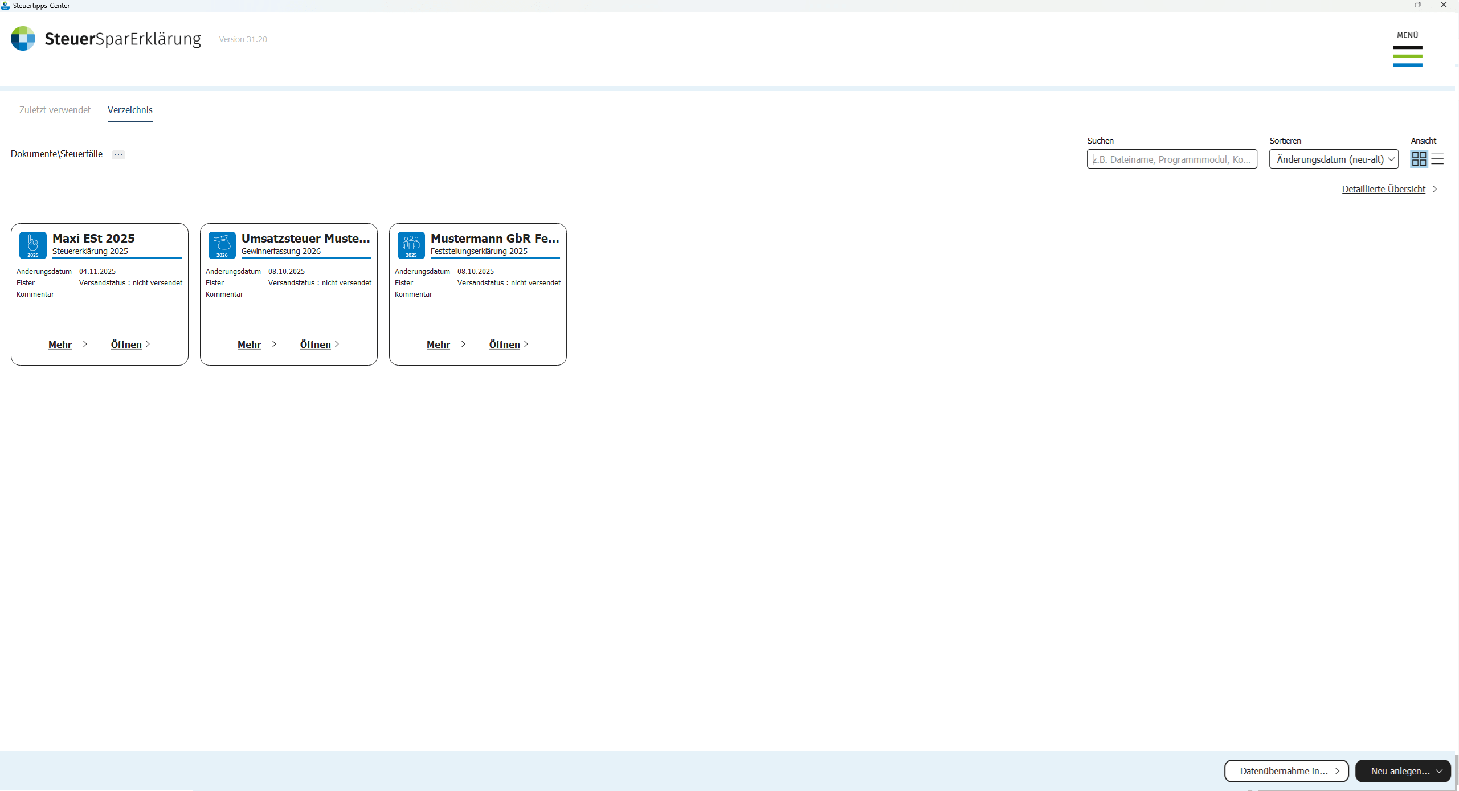Click the Mustermann GbR people icon
This screenshot has height=791, width=1459.
(411, 245)
